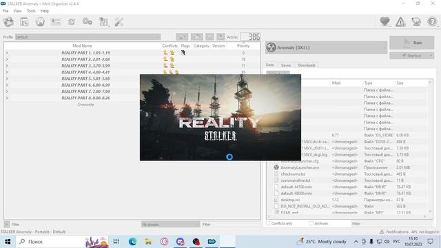Sort by the Mod Name column header

click(x=82, y=45)
